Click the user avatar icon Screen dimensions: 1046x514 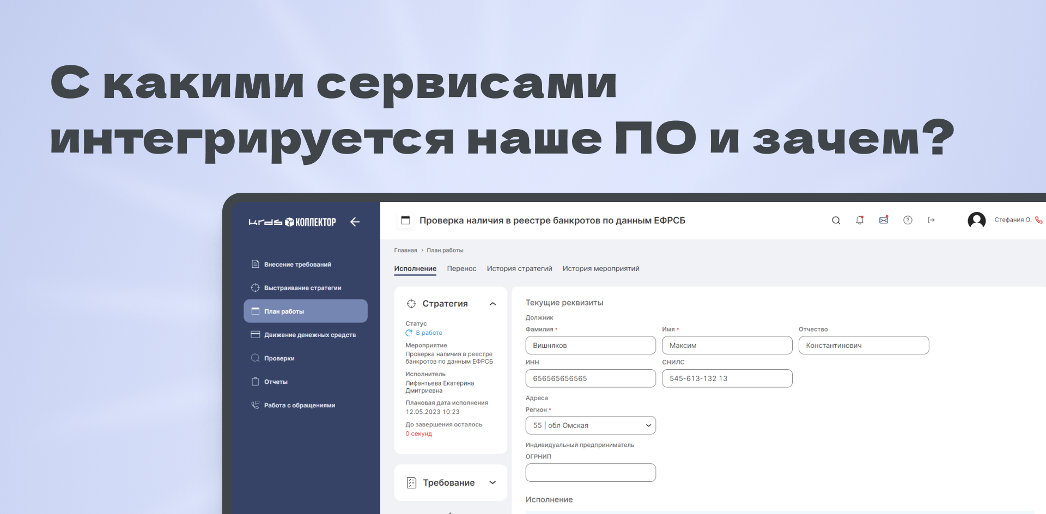click(x=976, y=221)
